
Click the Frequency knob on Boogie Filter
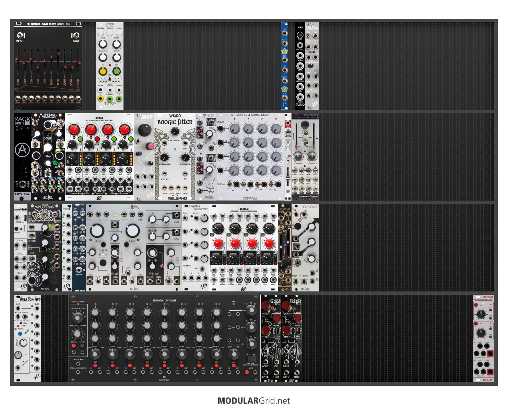[x=175, y=131]
